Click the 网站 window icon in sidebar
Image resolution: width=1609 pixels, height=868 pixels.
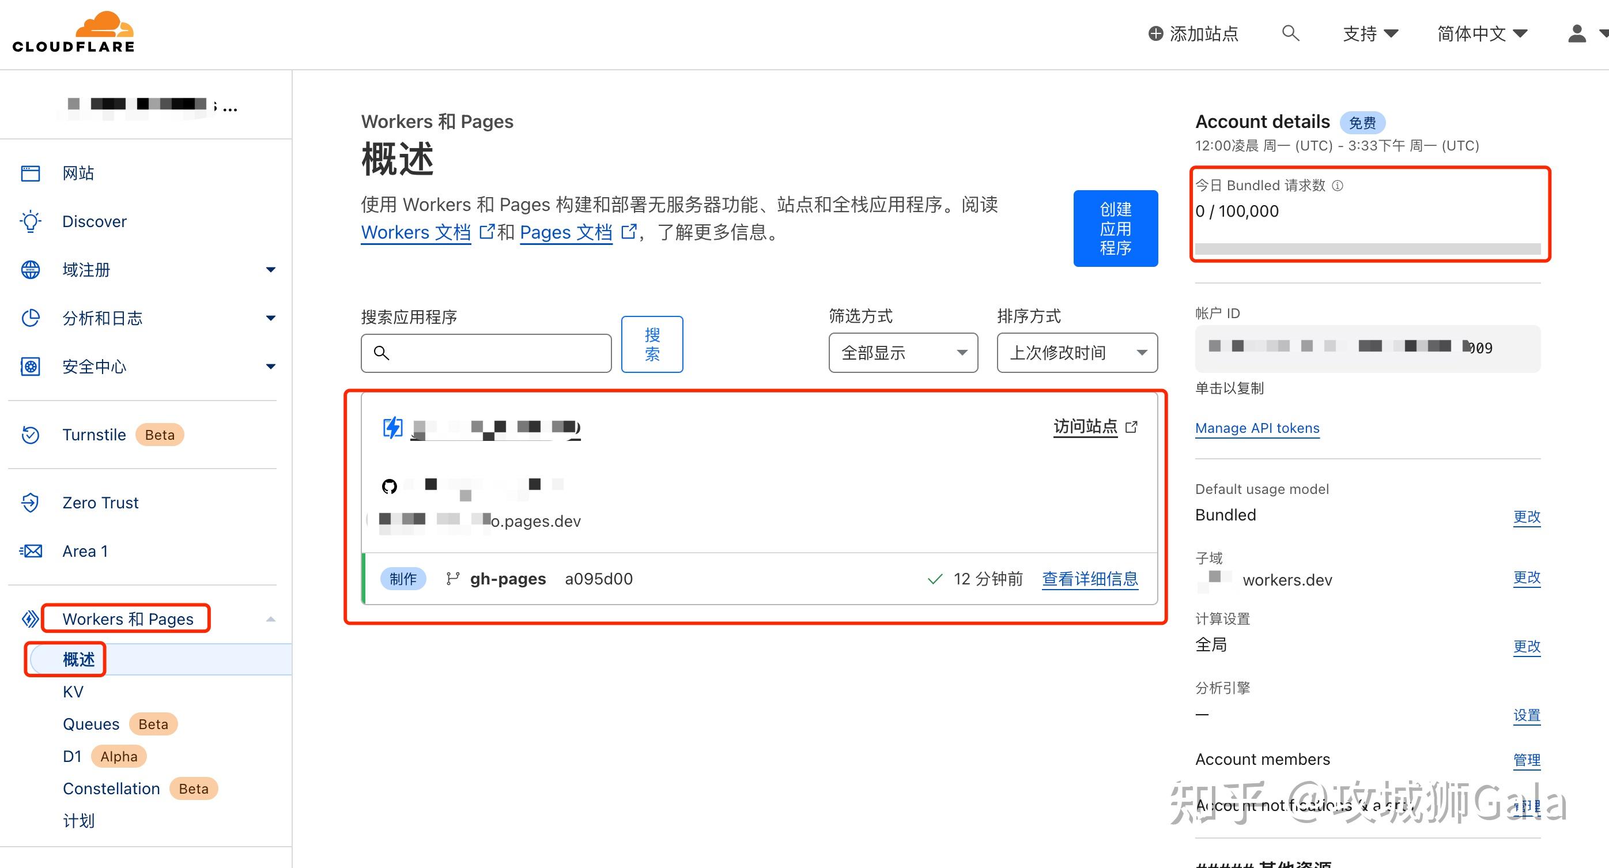pos(30,173)
